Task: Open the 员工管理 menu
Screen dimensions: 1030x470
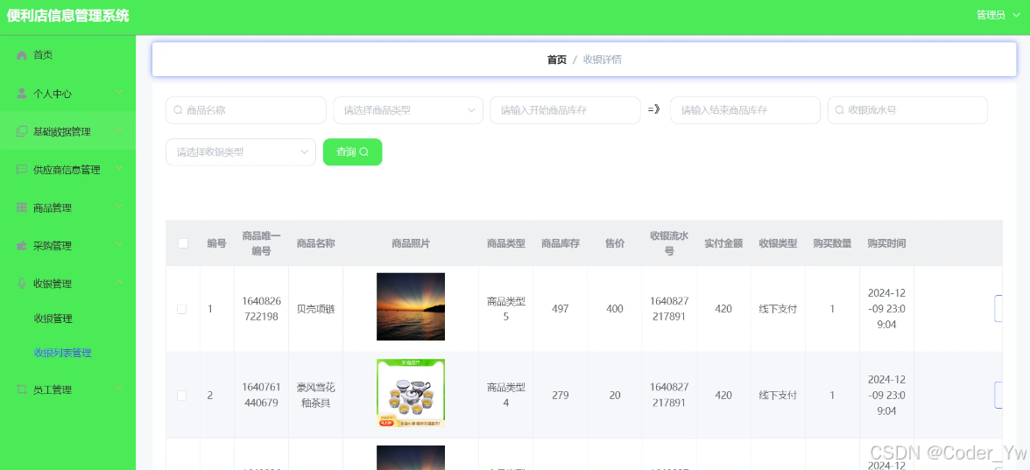Action: tap(67, 389)
